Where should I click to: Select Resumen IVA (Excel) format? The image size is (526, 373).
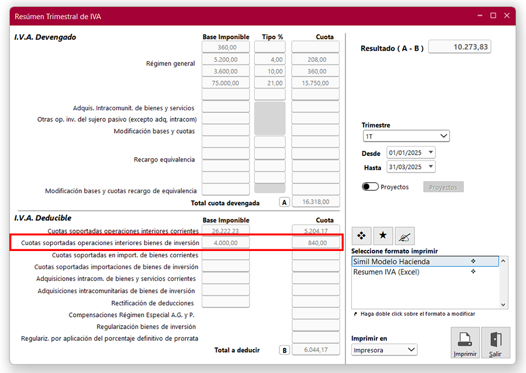[x=386, y=272]
